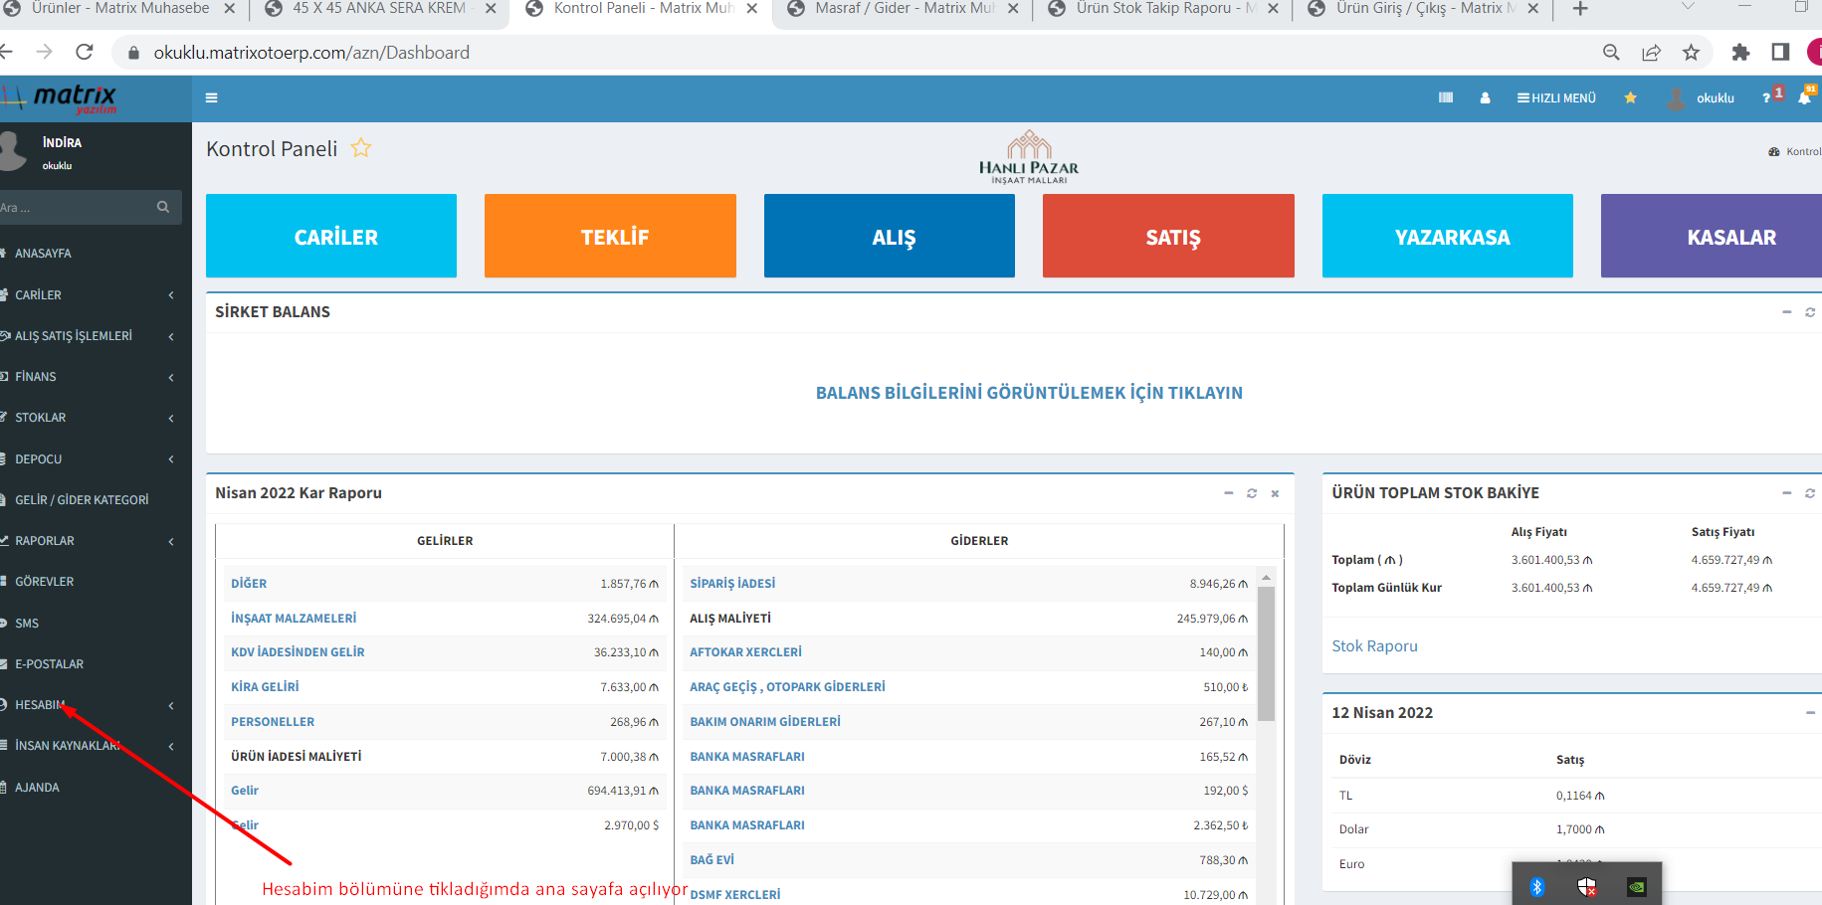Viewport: 1822px width, 905px height.
Task: Open the HIZLI MENÜ quick menu
Action: pyautogui.click(x=1556, y=97)
